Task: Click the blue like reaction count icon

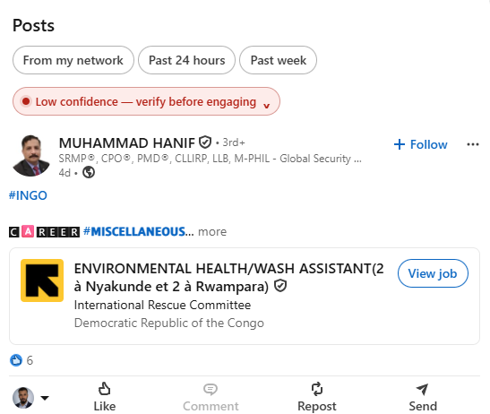Action: [16, 360]
